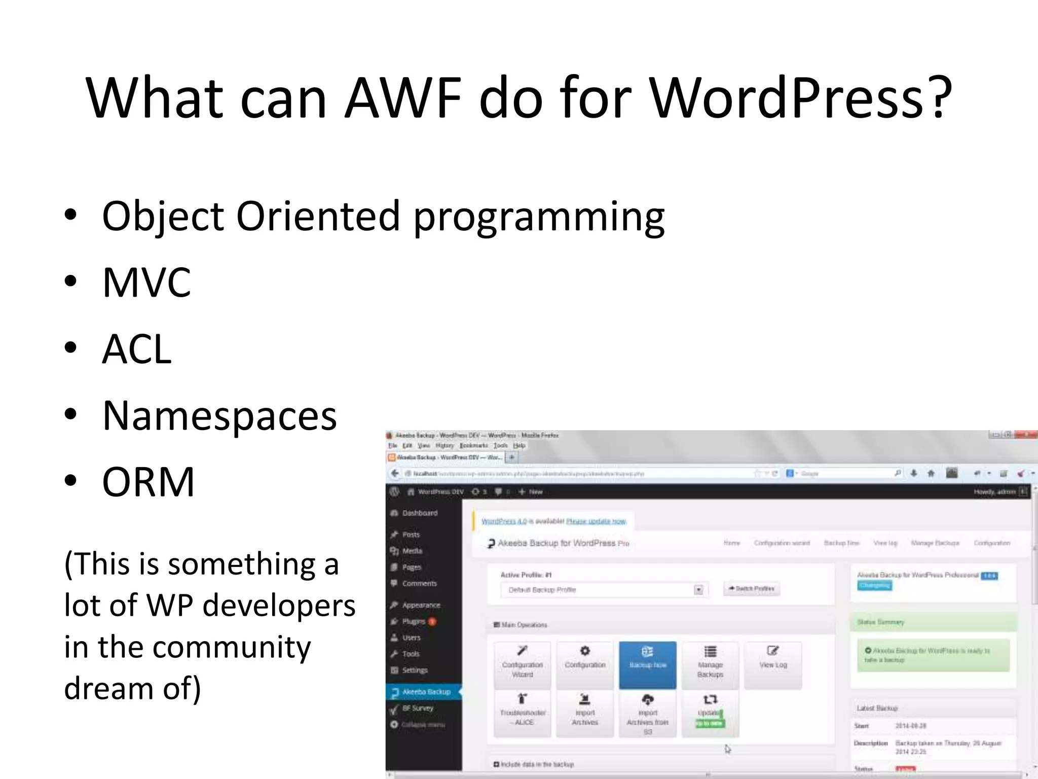Click Configuration in top navigation
Screen dimensions: 1038x779
992,543
